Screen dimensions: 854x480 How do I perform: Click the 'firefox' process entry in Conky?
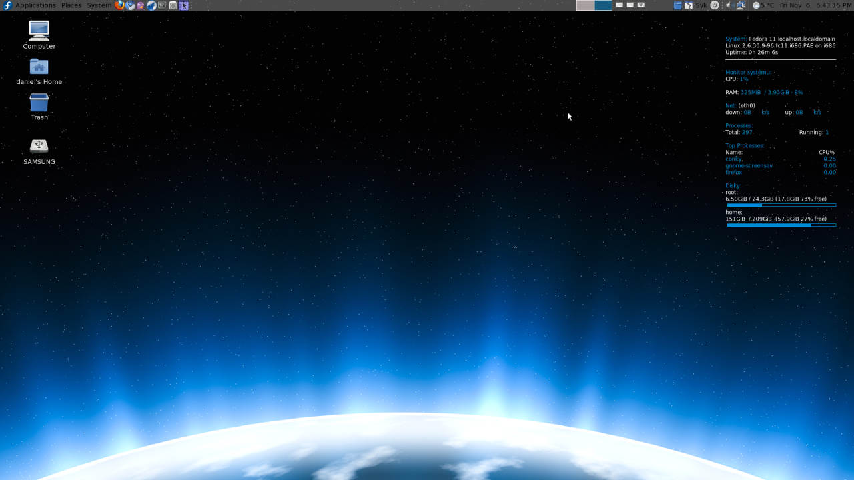coord(734,173)
